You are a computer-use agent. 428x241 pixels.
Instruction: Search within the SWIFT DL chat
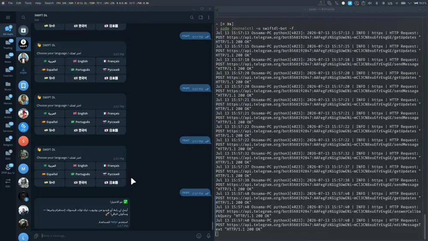(192, 18)
